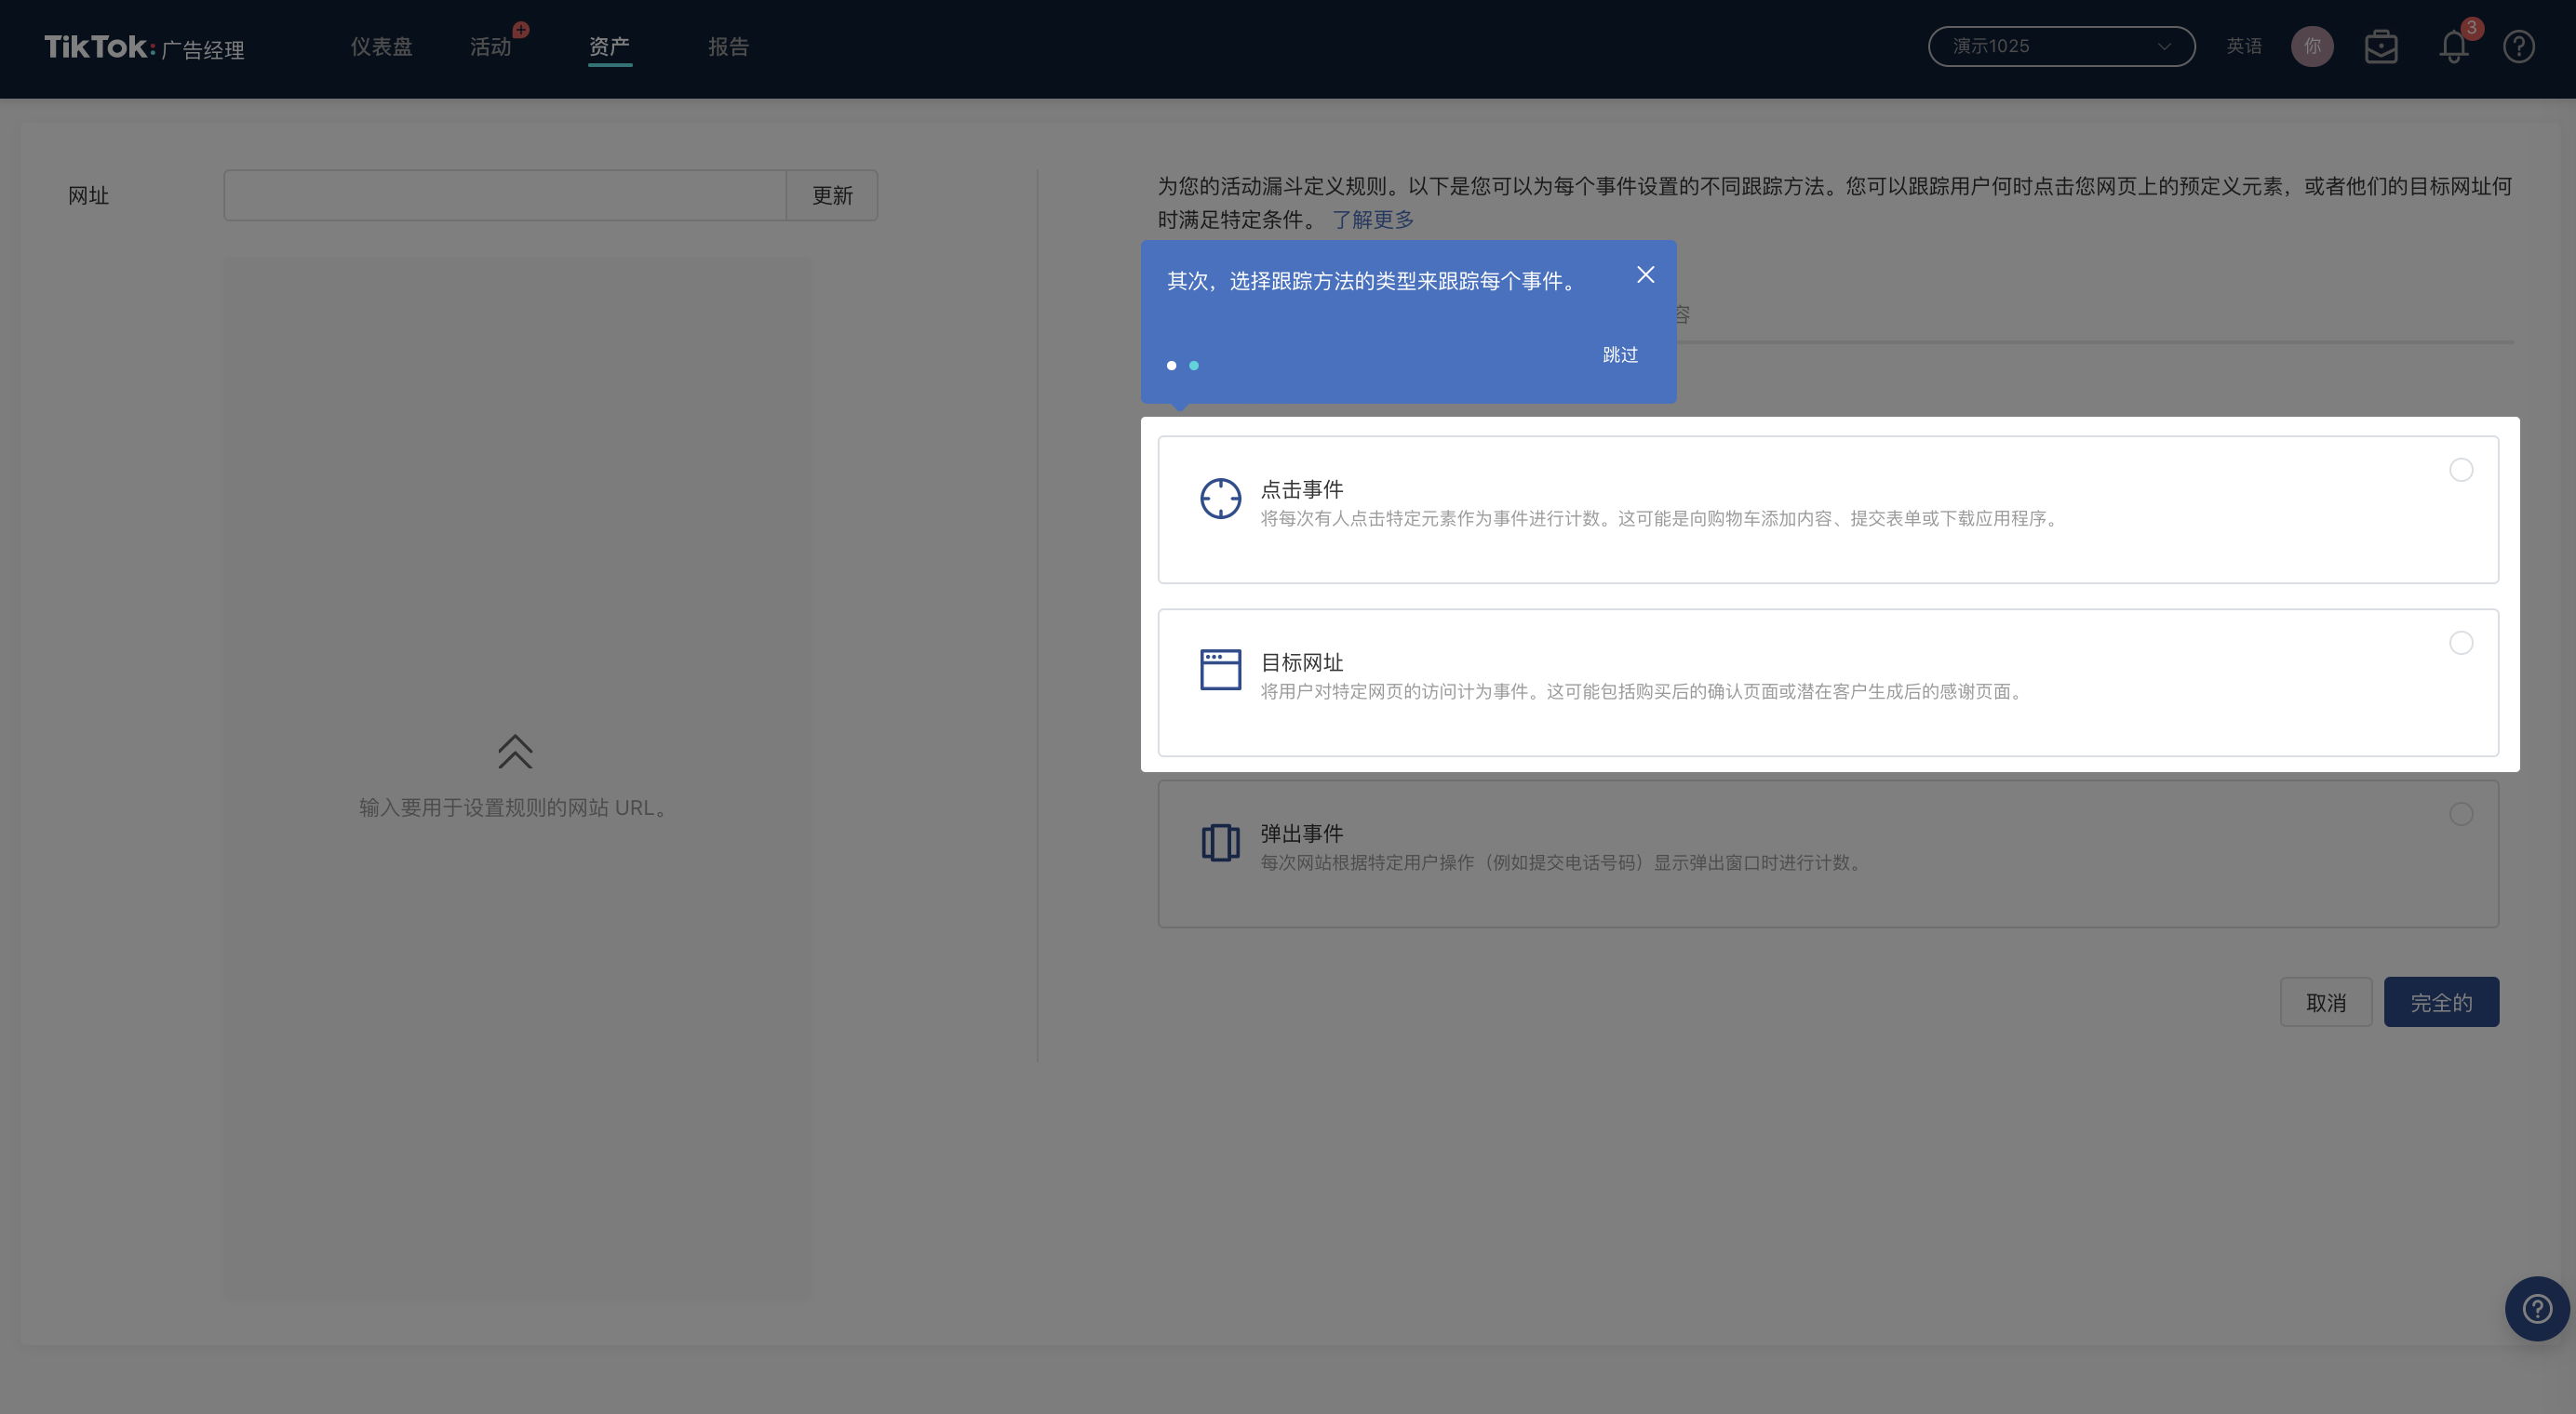The height and width of the screenshot is (1414, 2576).
Task: Select the 弹出事件 radio button
Action: (2461, 814)
